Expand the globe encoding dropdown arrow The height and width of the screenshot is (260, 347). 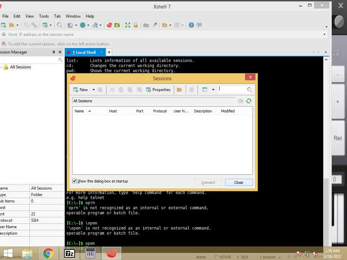88,25
